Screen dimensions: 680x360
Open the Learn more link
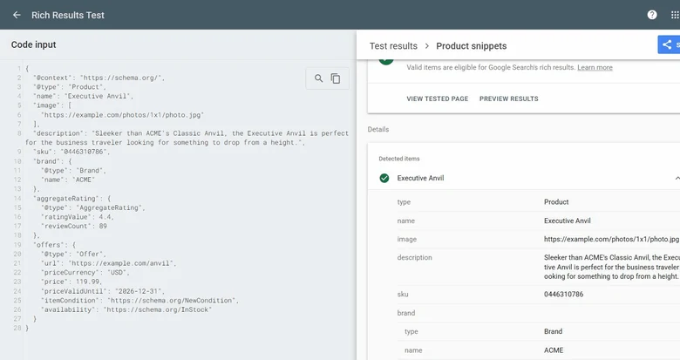tap(595, 68)
